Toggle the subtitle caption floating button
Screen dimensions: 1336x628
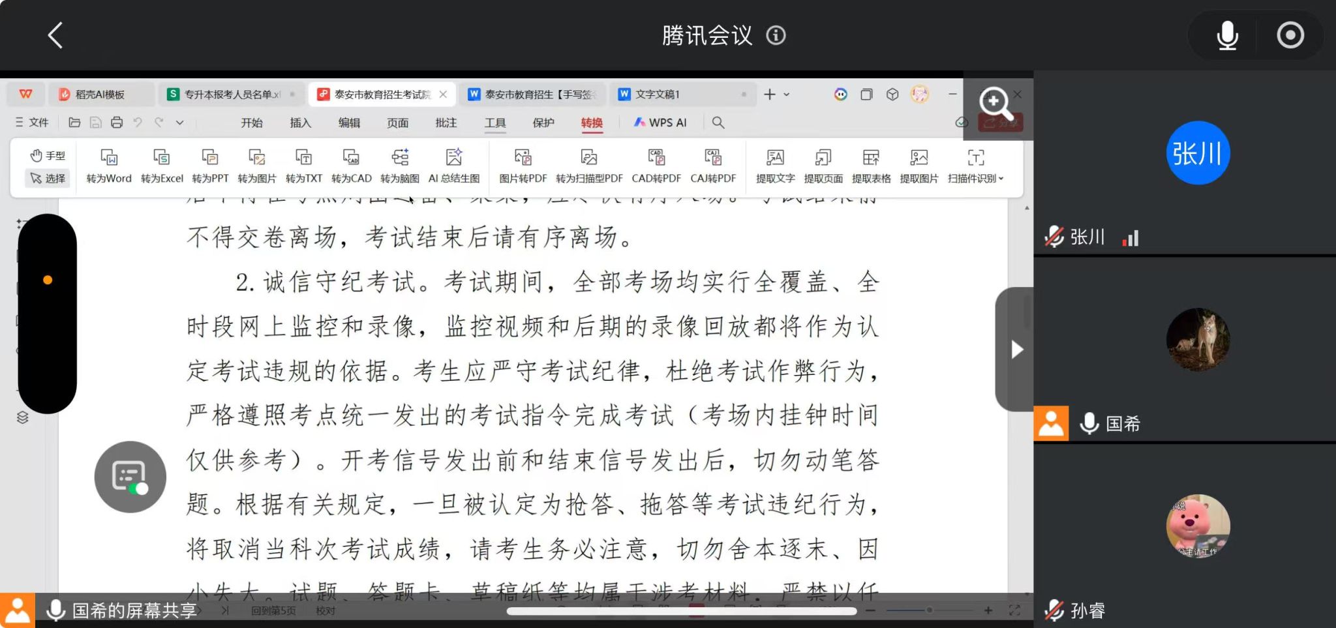click(130, 477)
